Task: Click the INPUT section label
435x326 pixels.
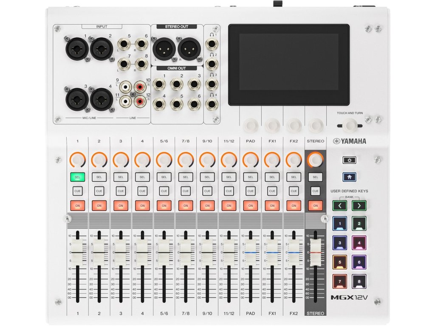Action: [102, 27]
